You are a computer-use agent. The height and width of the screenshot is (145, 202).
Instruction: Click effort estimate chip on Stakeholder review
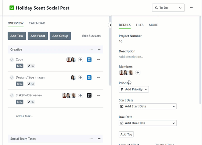pyautogui.click(x=30, y=102)
